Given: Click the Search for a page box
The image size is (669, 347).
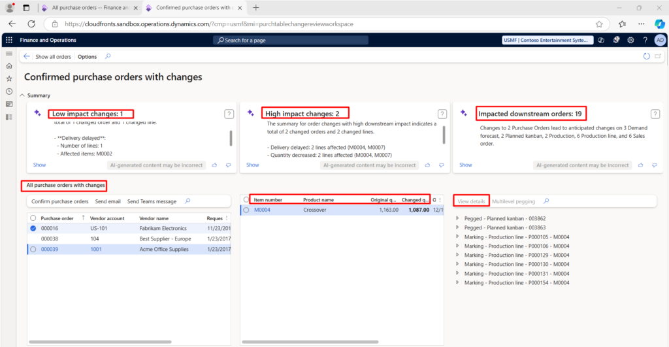Looking at the screenshot, I should 291,40.
